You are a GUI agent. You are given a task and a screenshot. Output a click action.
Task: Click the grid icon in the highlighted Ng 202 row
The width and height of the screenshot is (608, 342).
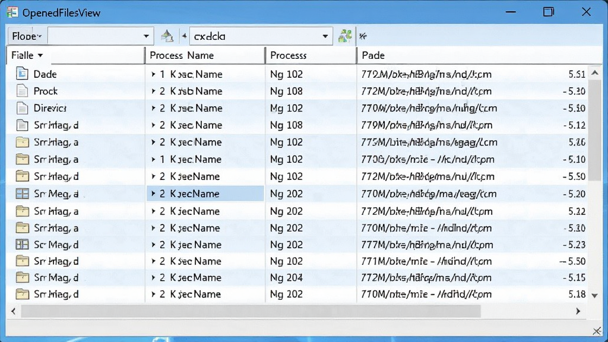pyautogui.click(x=22, y=194)
